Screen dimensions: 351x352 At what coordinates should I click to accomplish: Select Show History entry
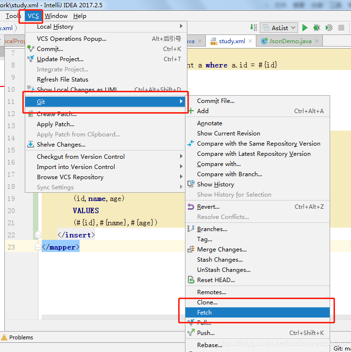click(258, 184)
